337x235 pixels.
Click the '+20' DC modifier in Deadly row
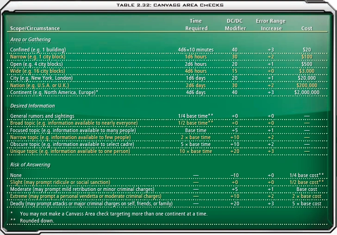click(x=235, y=203)
